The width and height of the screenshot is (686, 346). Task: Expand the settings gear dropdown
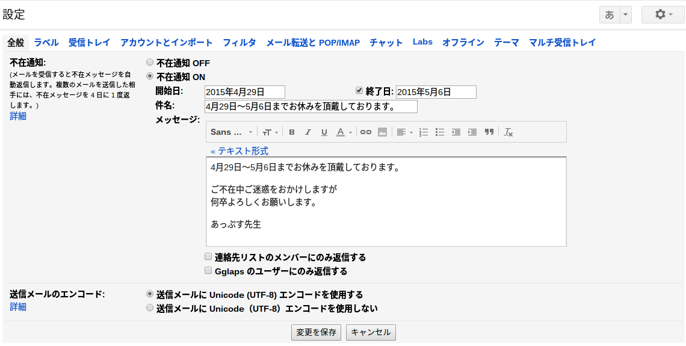pyautogui.click(x=663, y=15)
